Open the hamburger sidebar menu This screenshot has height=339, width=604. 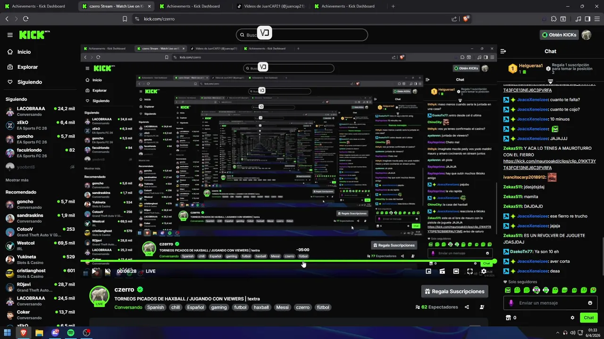pos(10,35)
